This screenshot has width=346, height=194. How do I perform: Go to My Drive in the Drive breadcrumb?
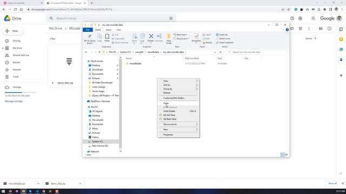click(x=55, y=29)
